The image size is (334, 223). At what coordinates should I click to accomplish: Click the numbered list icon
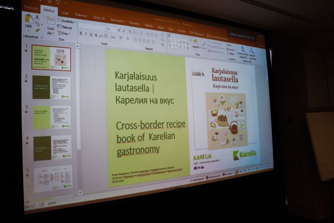tap(142, 33)
